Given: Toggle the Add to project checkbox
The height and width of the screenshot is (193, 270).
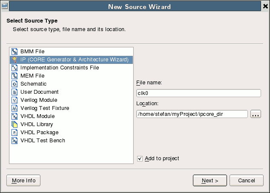Looking at the screenshot, I should coord(140,158).
